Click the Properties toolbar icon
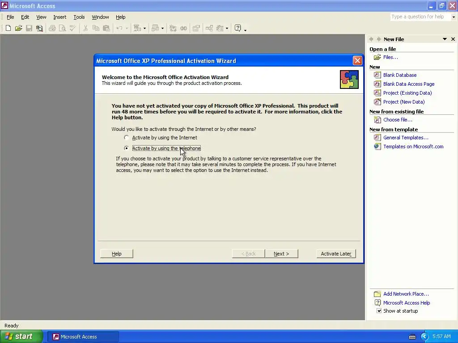Screen dimensions: 458x343 (x=196, y=28)
